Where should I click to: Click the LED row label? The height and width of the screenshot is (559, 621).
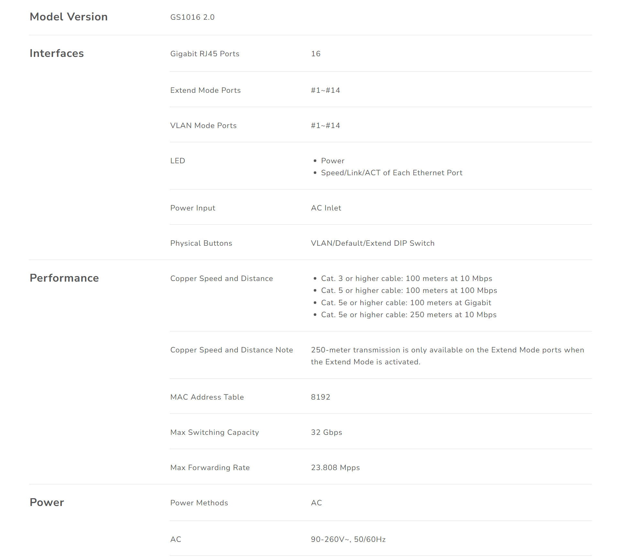click(x=178, y=161)
